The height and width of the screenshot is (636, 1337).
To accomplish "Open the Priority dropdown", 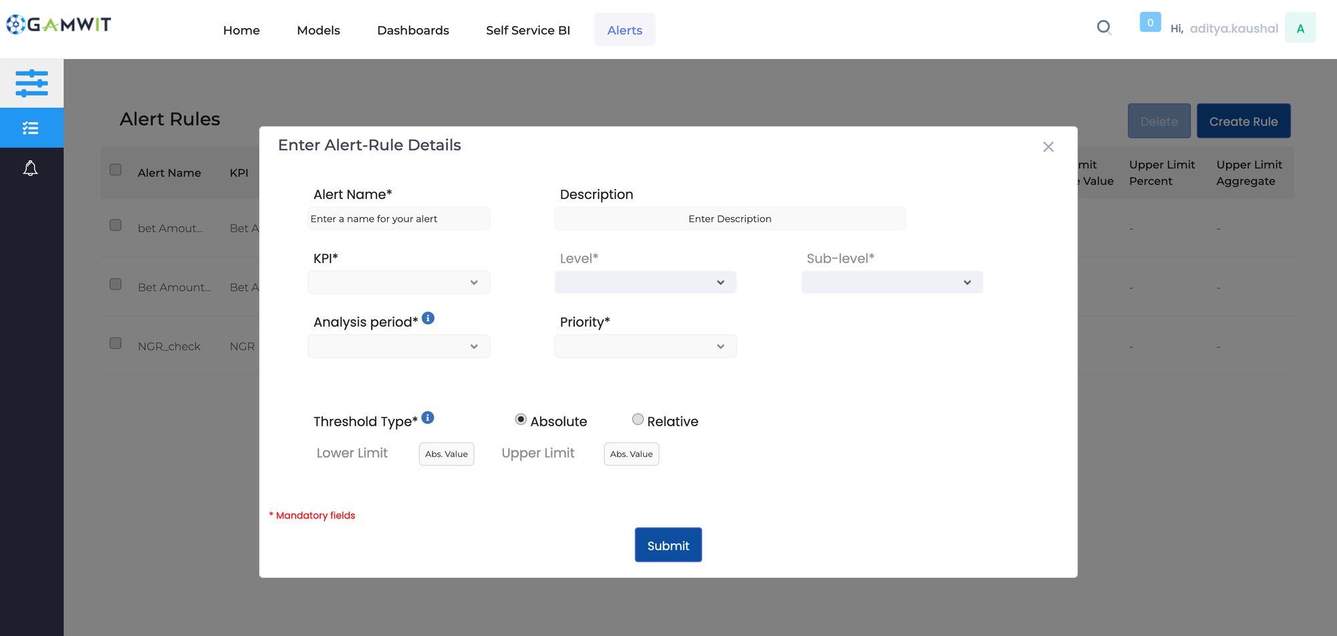I will click(646, 347).
